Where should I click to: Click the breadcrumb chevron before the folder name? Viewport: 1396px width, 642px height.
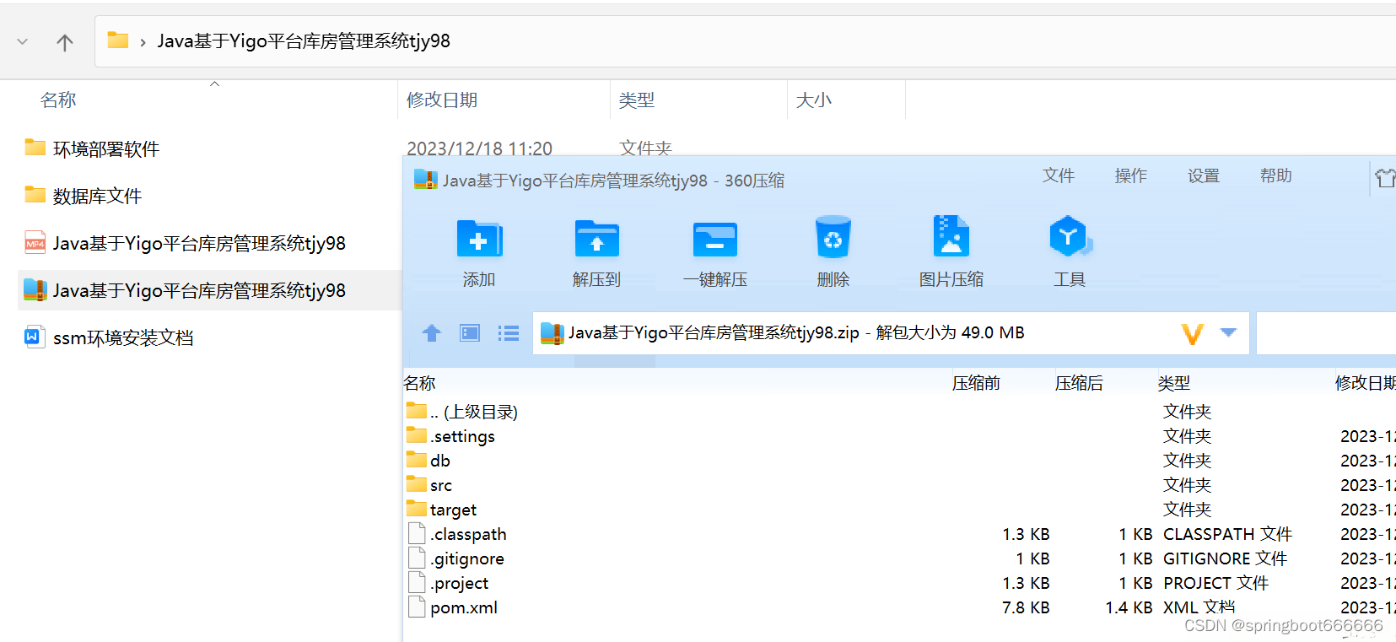[x=143, y=42]
